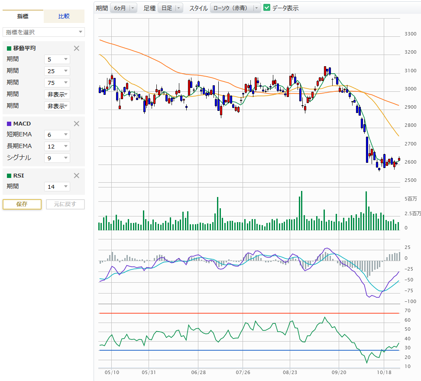Viewport: 421px width, 381px height.
Task: Toggle the データ表示 checkbox
Action: click(267, 8)
